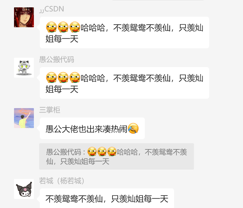Image resolution: width=243 pixels, height=208 pixels.
Task: Click first watermelon emoji in quoted reply
Action: 92,151
